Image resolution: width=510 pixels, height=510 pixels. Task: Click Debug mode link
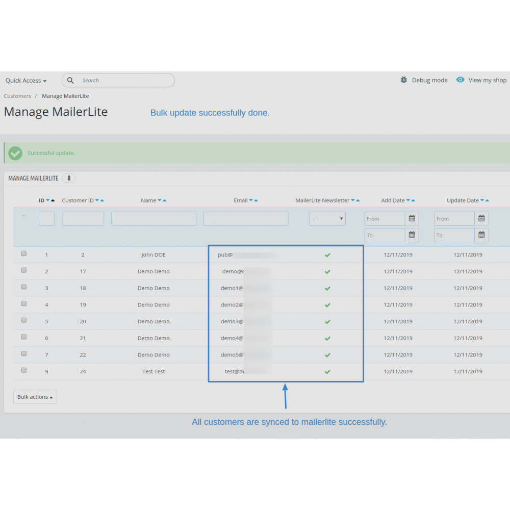pos(429,80)
